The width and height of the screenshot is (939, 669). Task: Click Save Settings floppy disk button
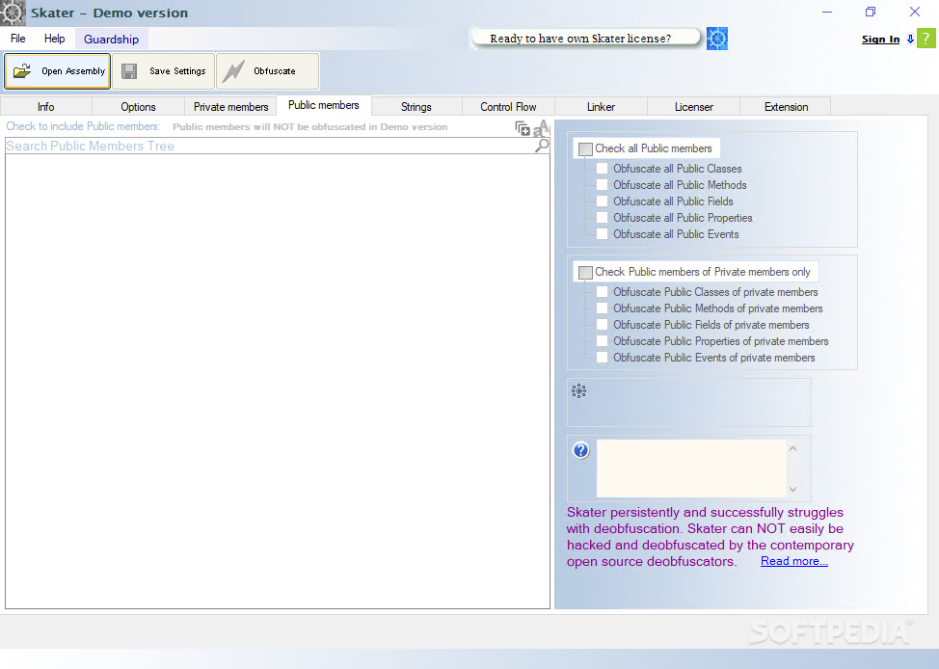coord(164,71)
